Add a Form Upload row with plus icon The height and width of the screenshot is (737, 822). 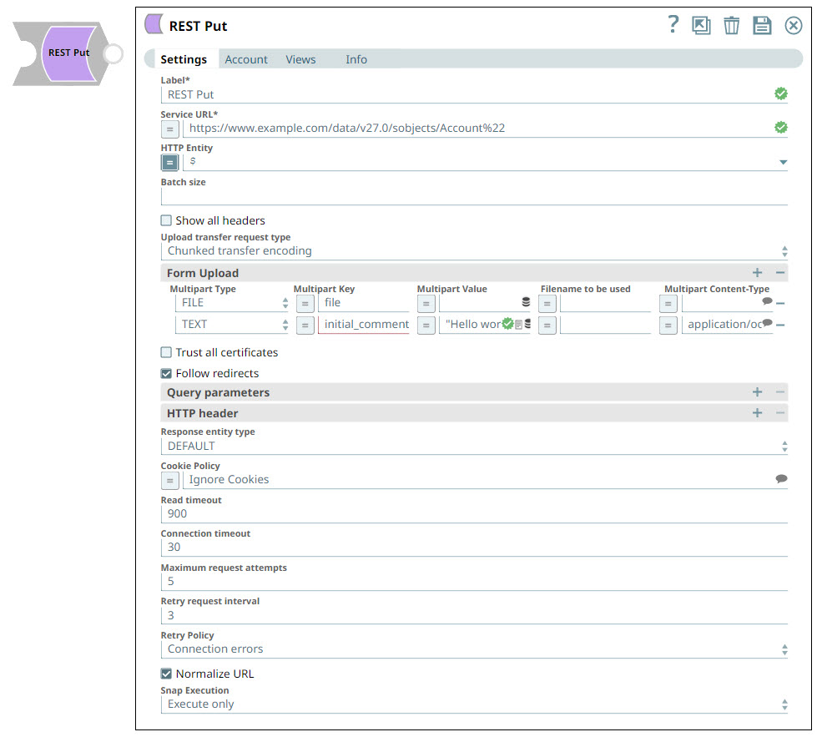pos(757,273)
